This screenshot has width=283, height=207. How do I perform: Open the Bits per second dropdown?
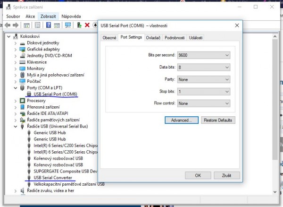(204, 55)
